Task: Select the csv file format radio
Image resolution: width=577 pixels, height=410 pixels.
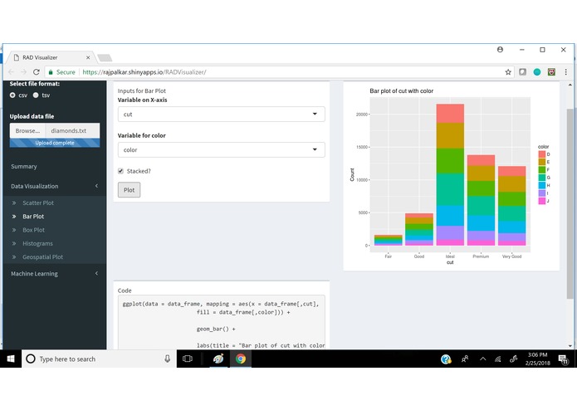Action: click(x=12, y=95)
